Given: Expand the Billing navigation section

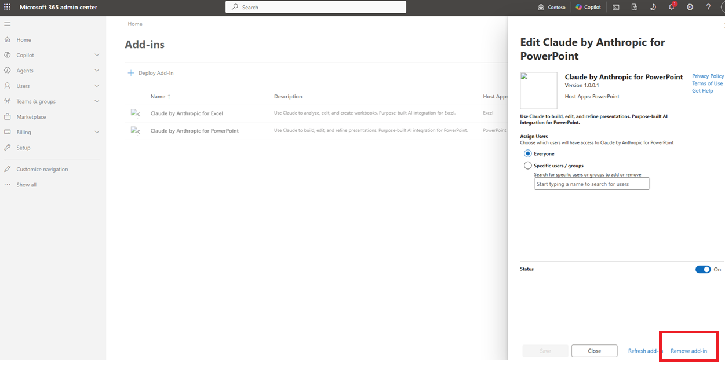Looking at the screenshot, I should 97,132.
